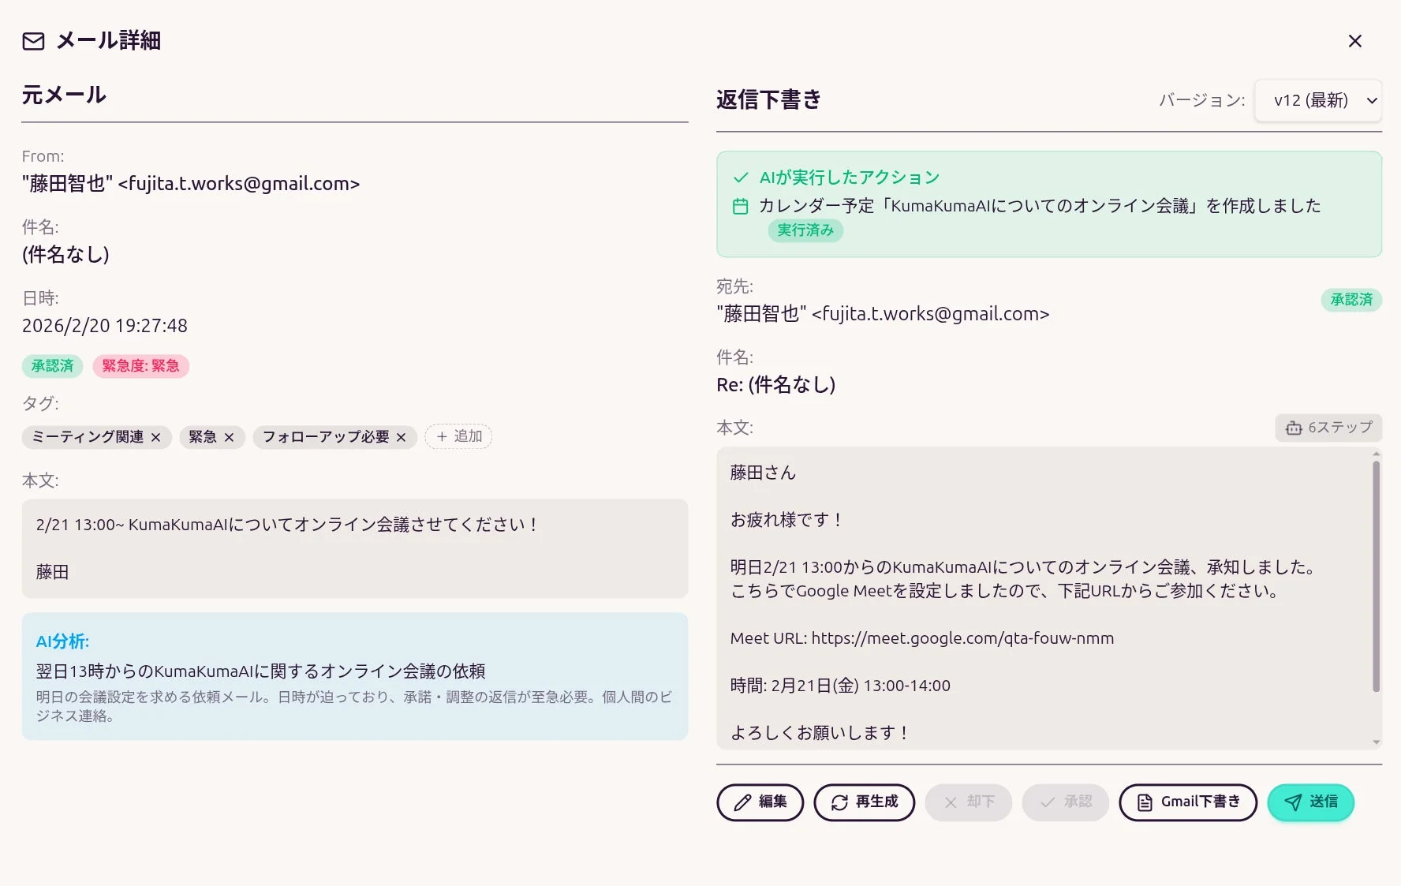Click the 送信 button to send the reply
The image size is (1401, 886).
1310,802
